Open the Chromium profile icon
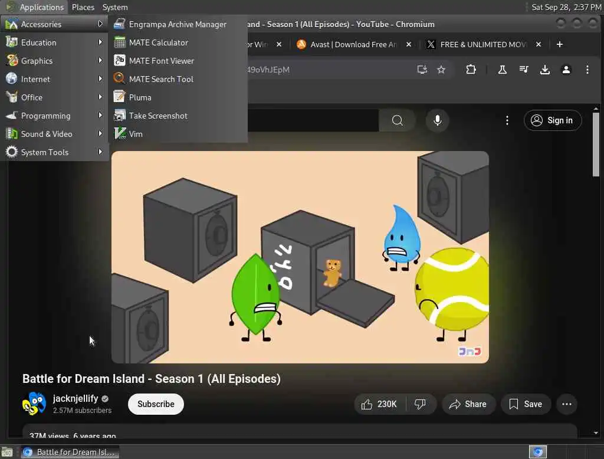The image size is (604, 459). click(x=566, y=70)
